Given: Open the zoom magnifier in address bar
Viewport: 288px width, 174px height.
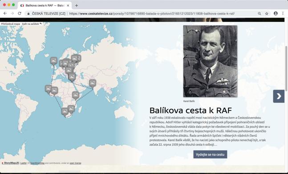Looking at the screenshot, I should click(260, 14).
